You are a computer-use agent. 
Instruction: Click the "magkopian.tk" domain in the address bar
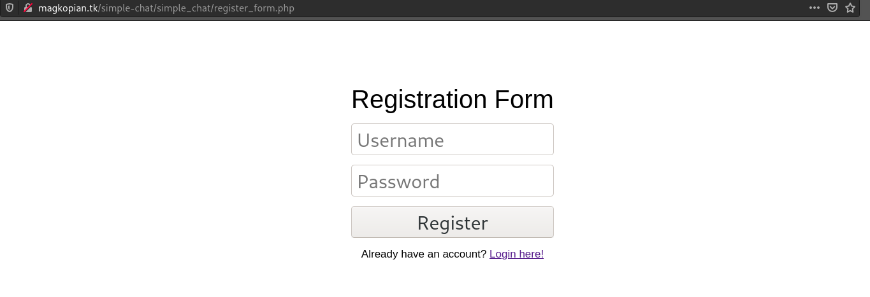68,8
